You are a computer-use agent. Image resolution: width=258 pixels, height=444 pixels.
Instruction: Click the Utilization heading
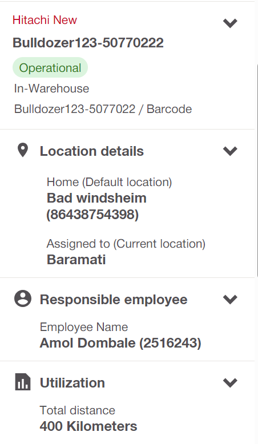(72, 383)
